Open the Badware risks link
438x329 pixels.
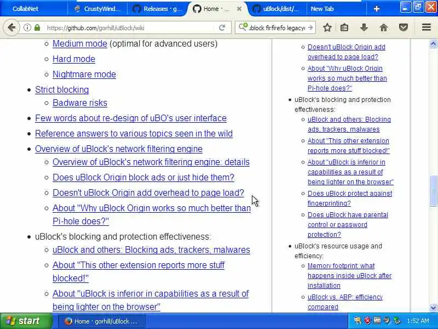pos(80,103)
